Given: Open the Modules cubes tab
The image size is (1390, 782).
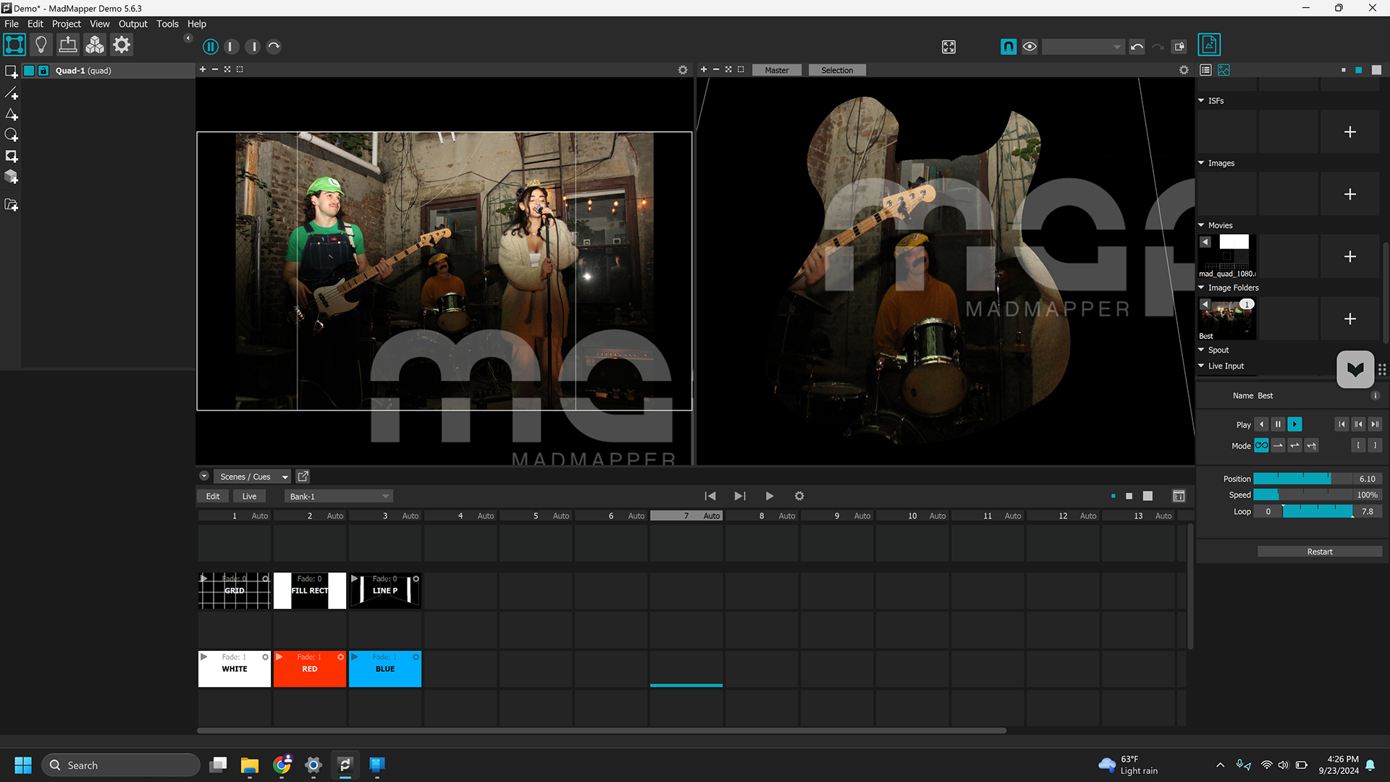Looking at the screenshot, I should pos(95,45).
